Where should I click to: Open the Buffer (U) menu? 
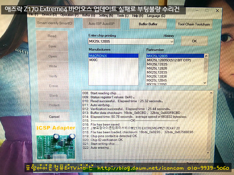coord(89,15)
